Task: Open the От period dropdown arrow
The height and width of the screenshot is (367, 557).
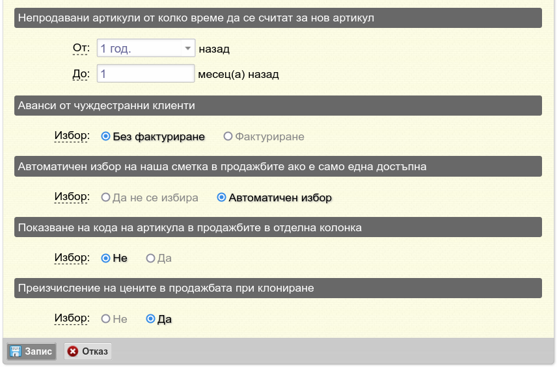Action: click(187, 48)
